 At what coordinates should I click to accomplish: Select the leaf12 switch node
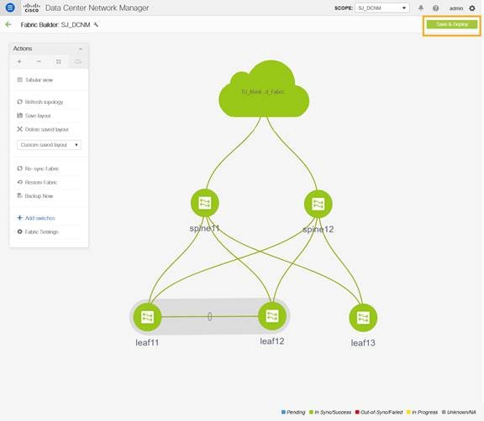click(x=272, y=316)
